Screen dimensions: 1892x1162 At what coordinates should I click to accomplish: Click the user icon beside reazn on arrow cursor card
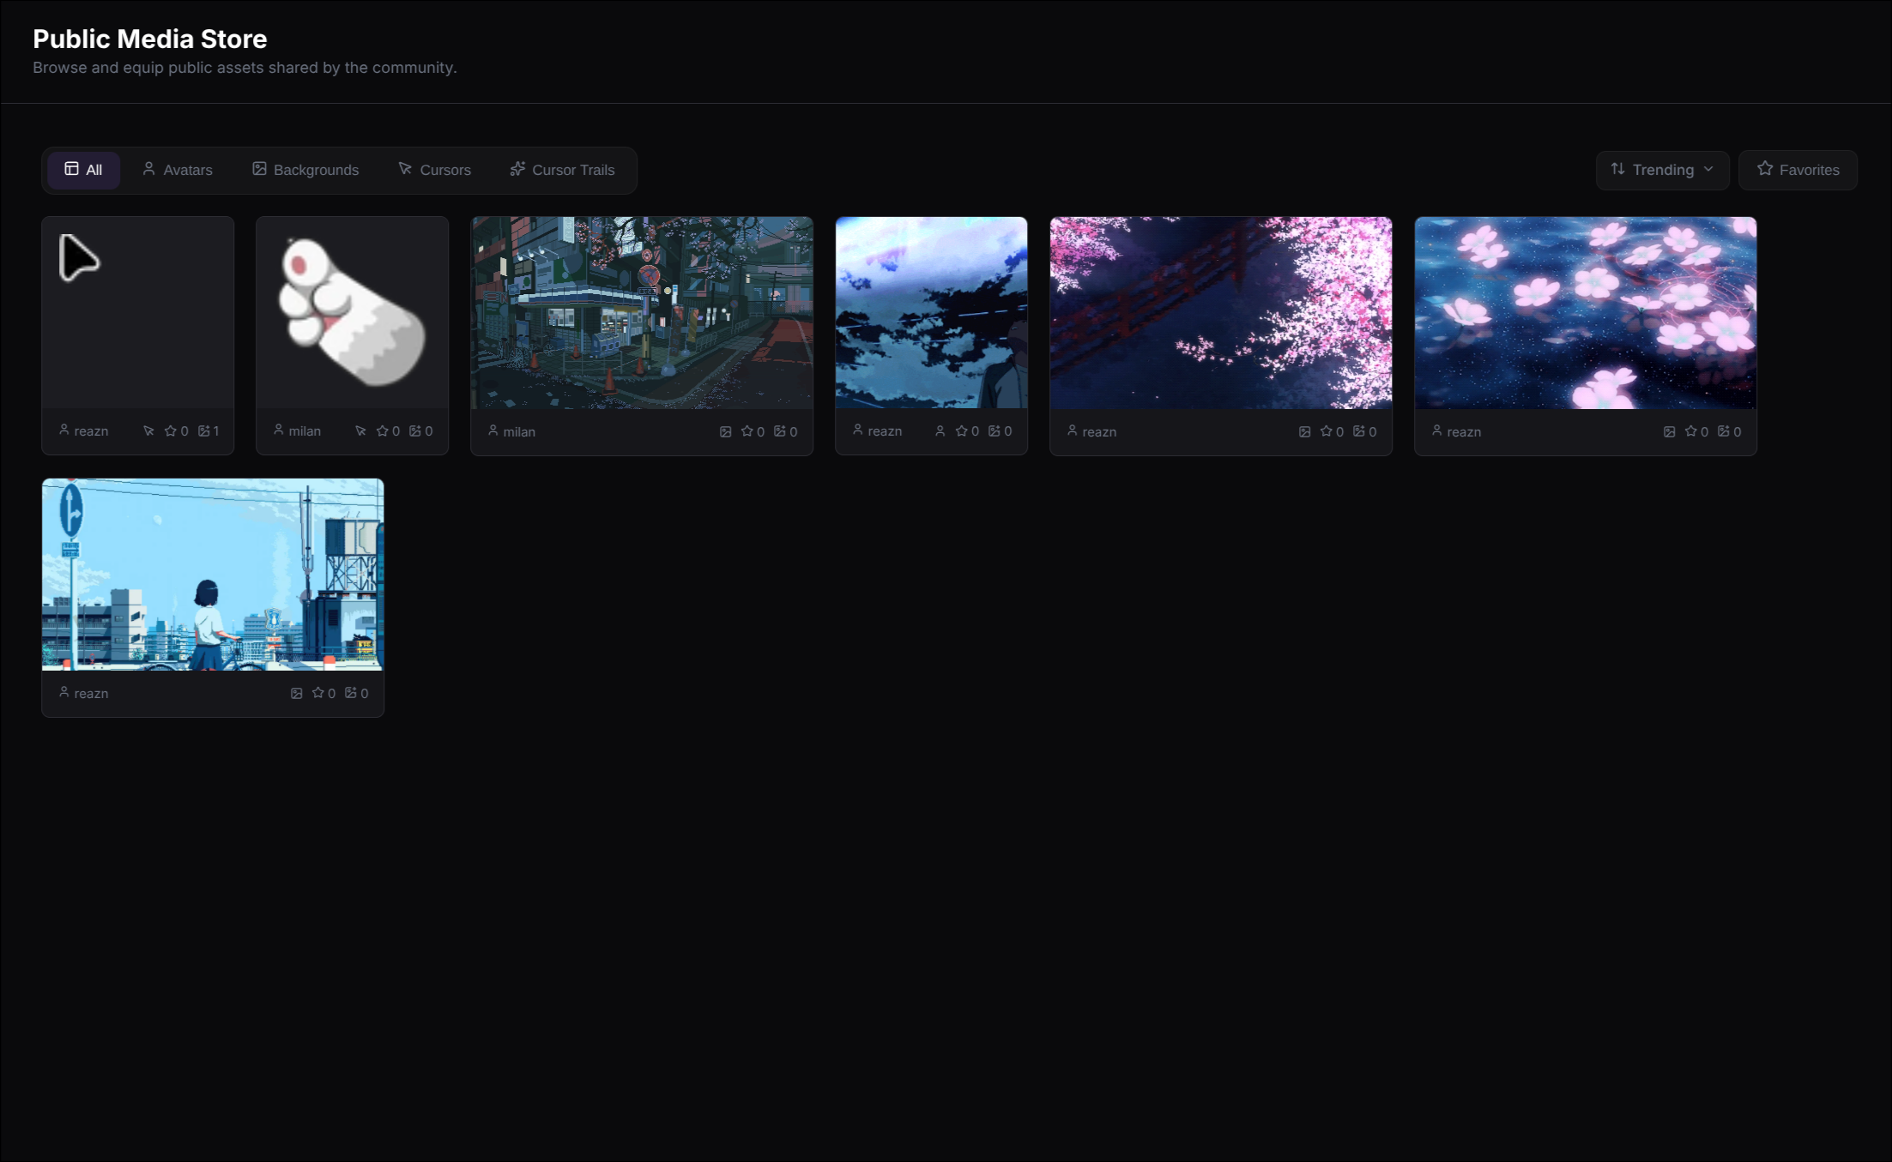[64, 430]
